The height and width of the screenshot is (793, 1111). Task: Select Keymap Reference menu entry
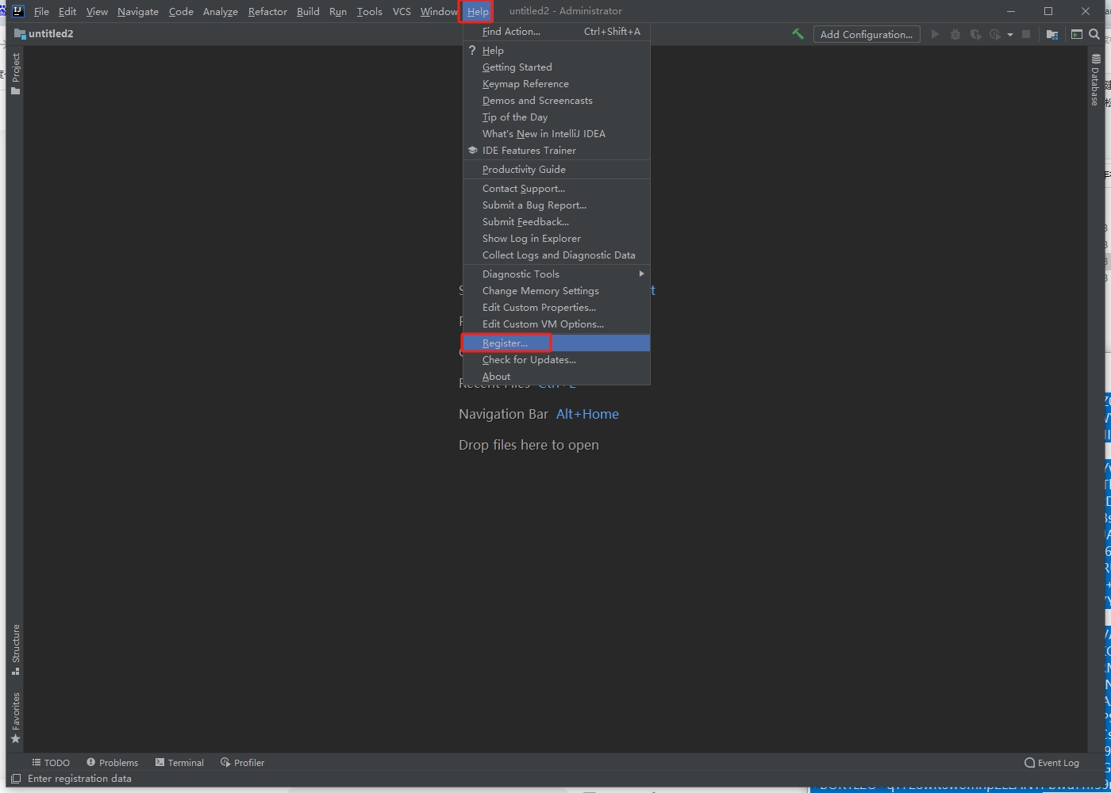[556, 83]
